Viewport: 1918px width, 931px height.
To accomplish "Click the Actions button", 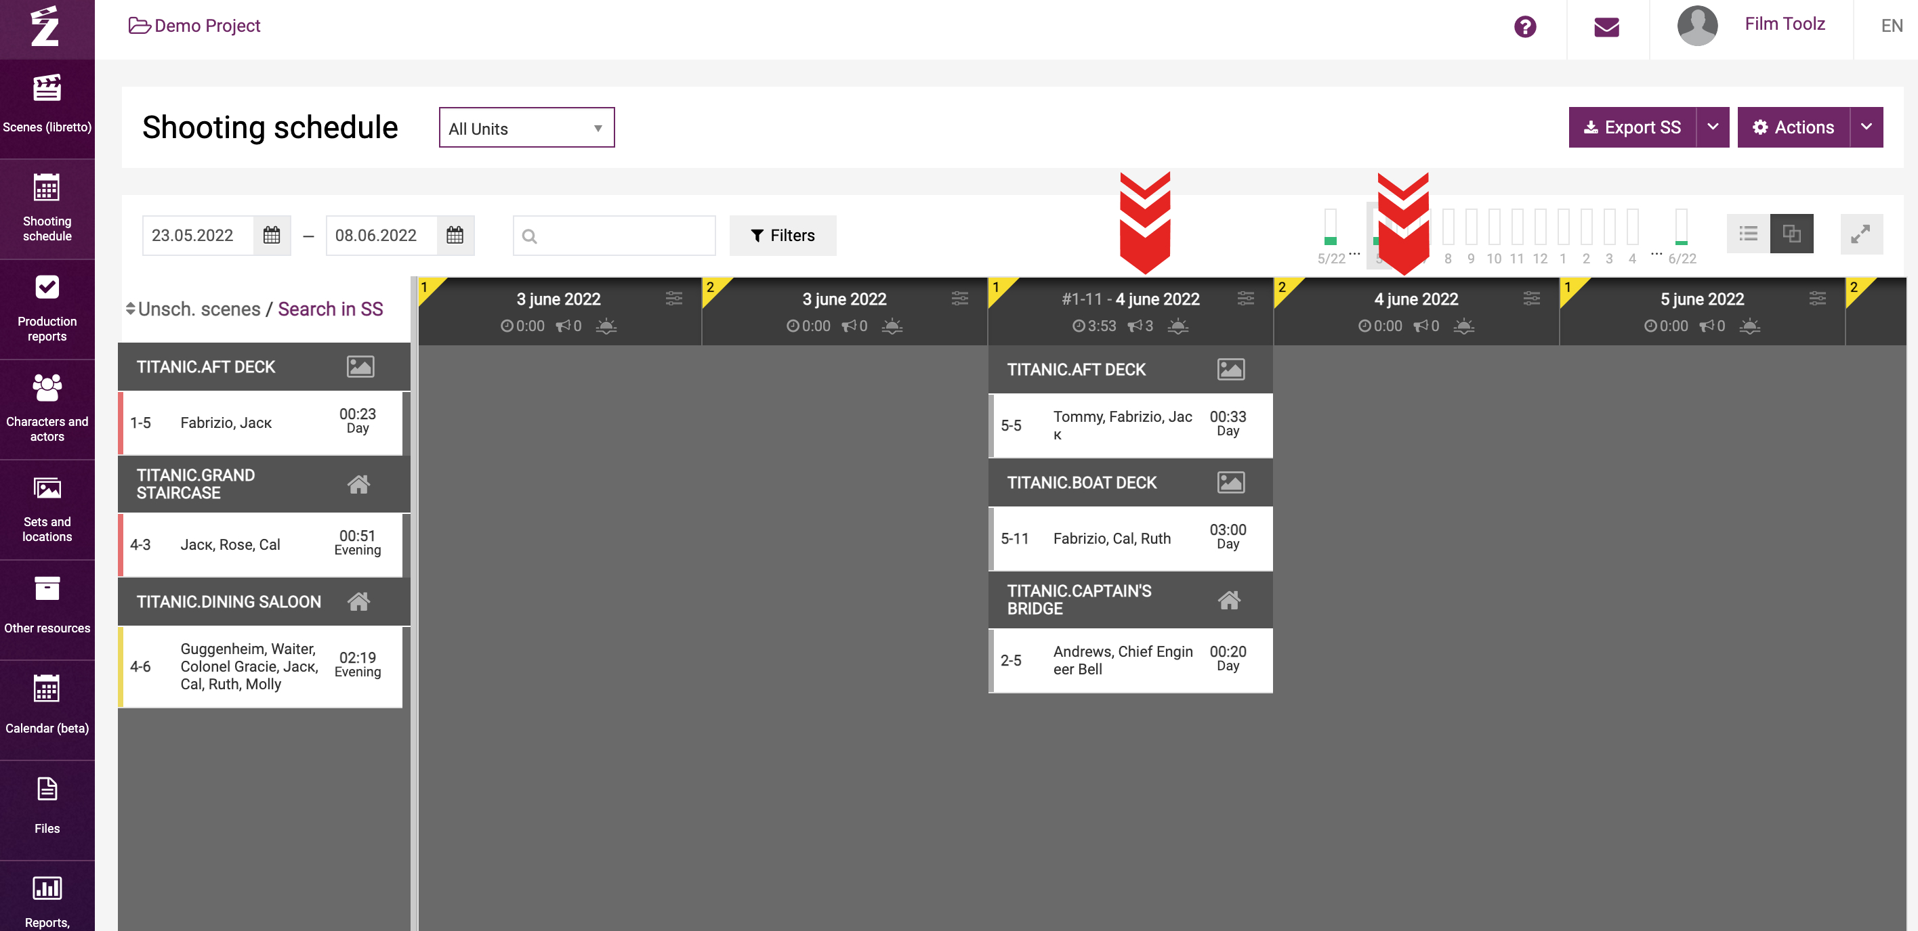I will (1793, 127).
